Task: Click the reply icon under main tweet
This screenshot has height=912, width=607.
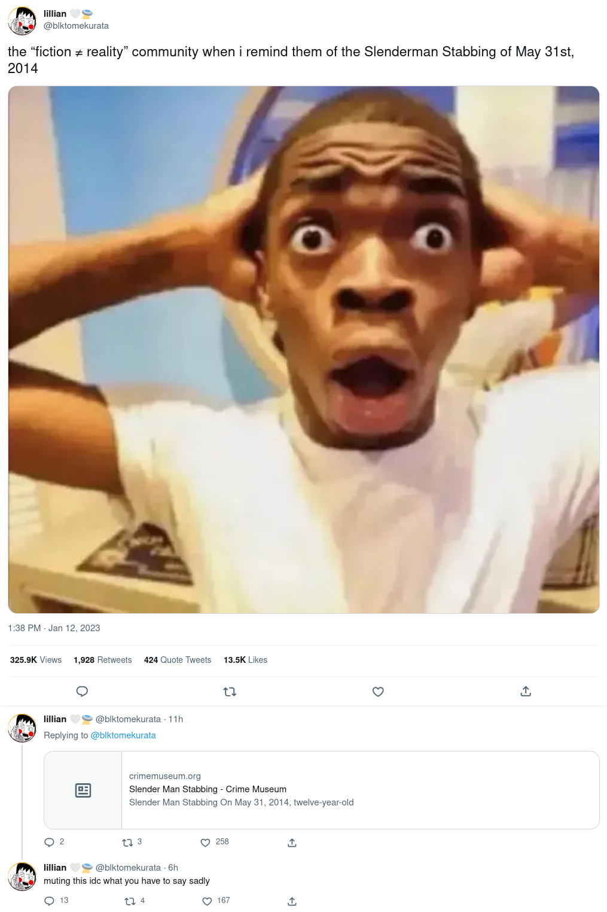Action: (83, 692)
